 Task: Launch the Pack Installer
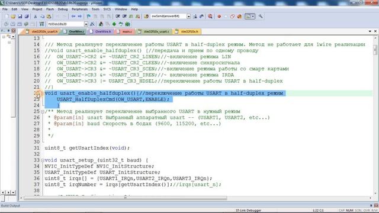pyautogui.click(x=128, y=24)
